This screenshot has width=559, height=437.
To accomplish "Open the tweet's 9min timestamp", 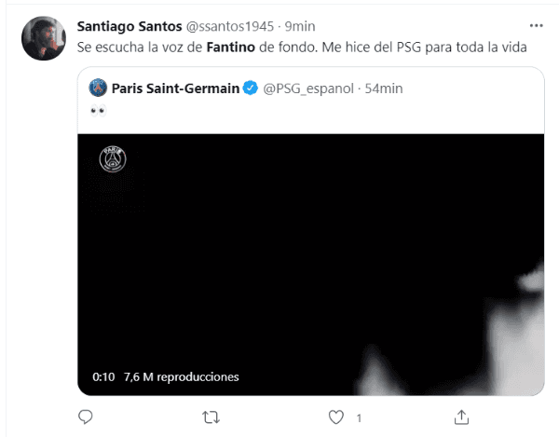I will [x=300, y=25].
